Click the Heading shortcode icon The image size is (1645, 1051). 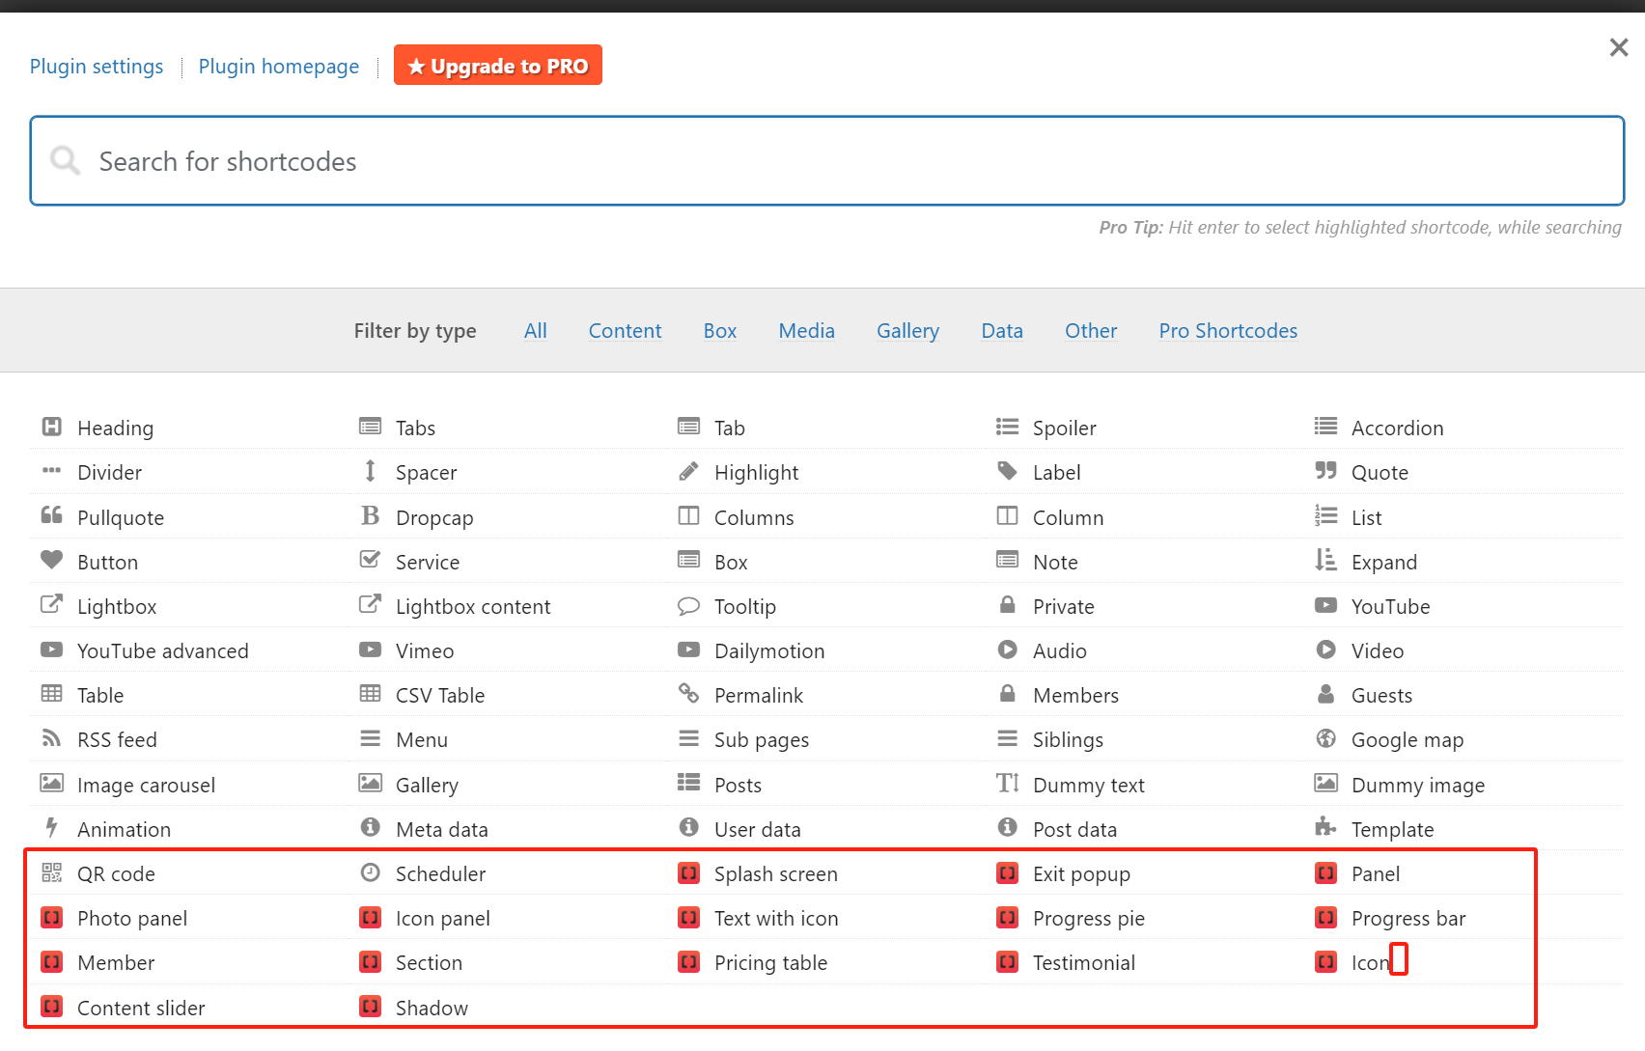[52, 427]
